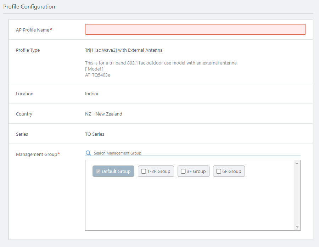This screenshot has height=247, width=319.
Task: Enable the 3F Group checkbox
Action: coord(183,172)
